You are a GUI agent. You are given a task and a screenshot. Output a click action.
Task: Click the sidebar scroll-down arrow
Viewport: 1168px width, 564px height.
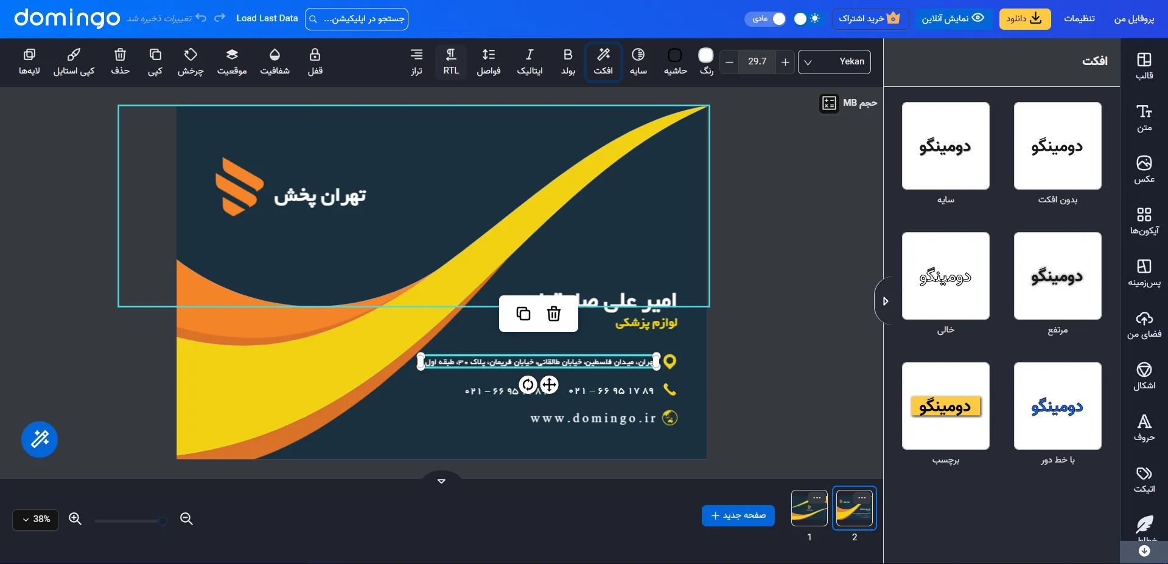pos(1144,551)
